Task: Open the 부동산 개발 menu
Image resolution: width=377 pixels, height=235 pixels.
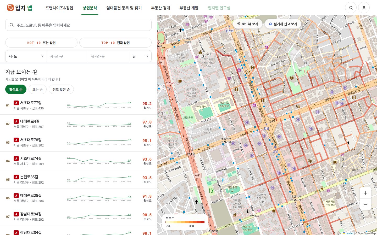Action: (189, 8)
